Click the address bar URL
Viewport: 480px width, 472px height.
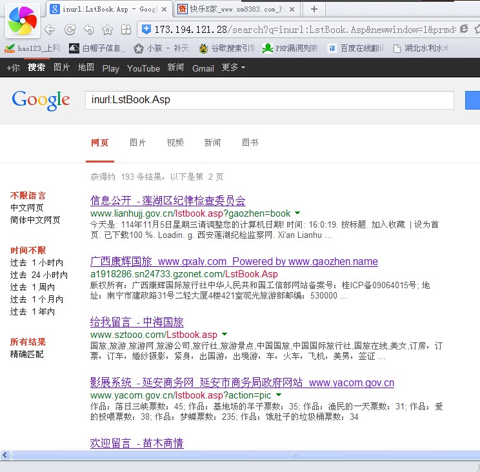(305, 30)
